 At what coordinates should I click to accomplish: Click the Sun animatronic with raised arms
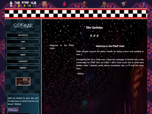coord(84,4)
